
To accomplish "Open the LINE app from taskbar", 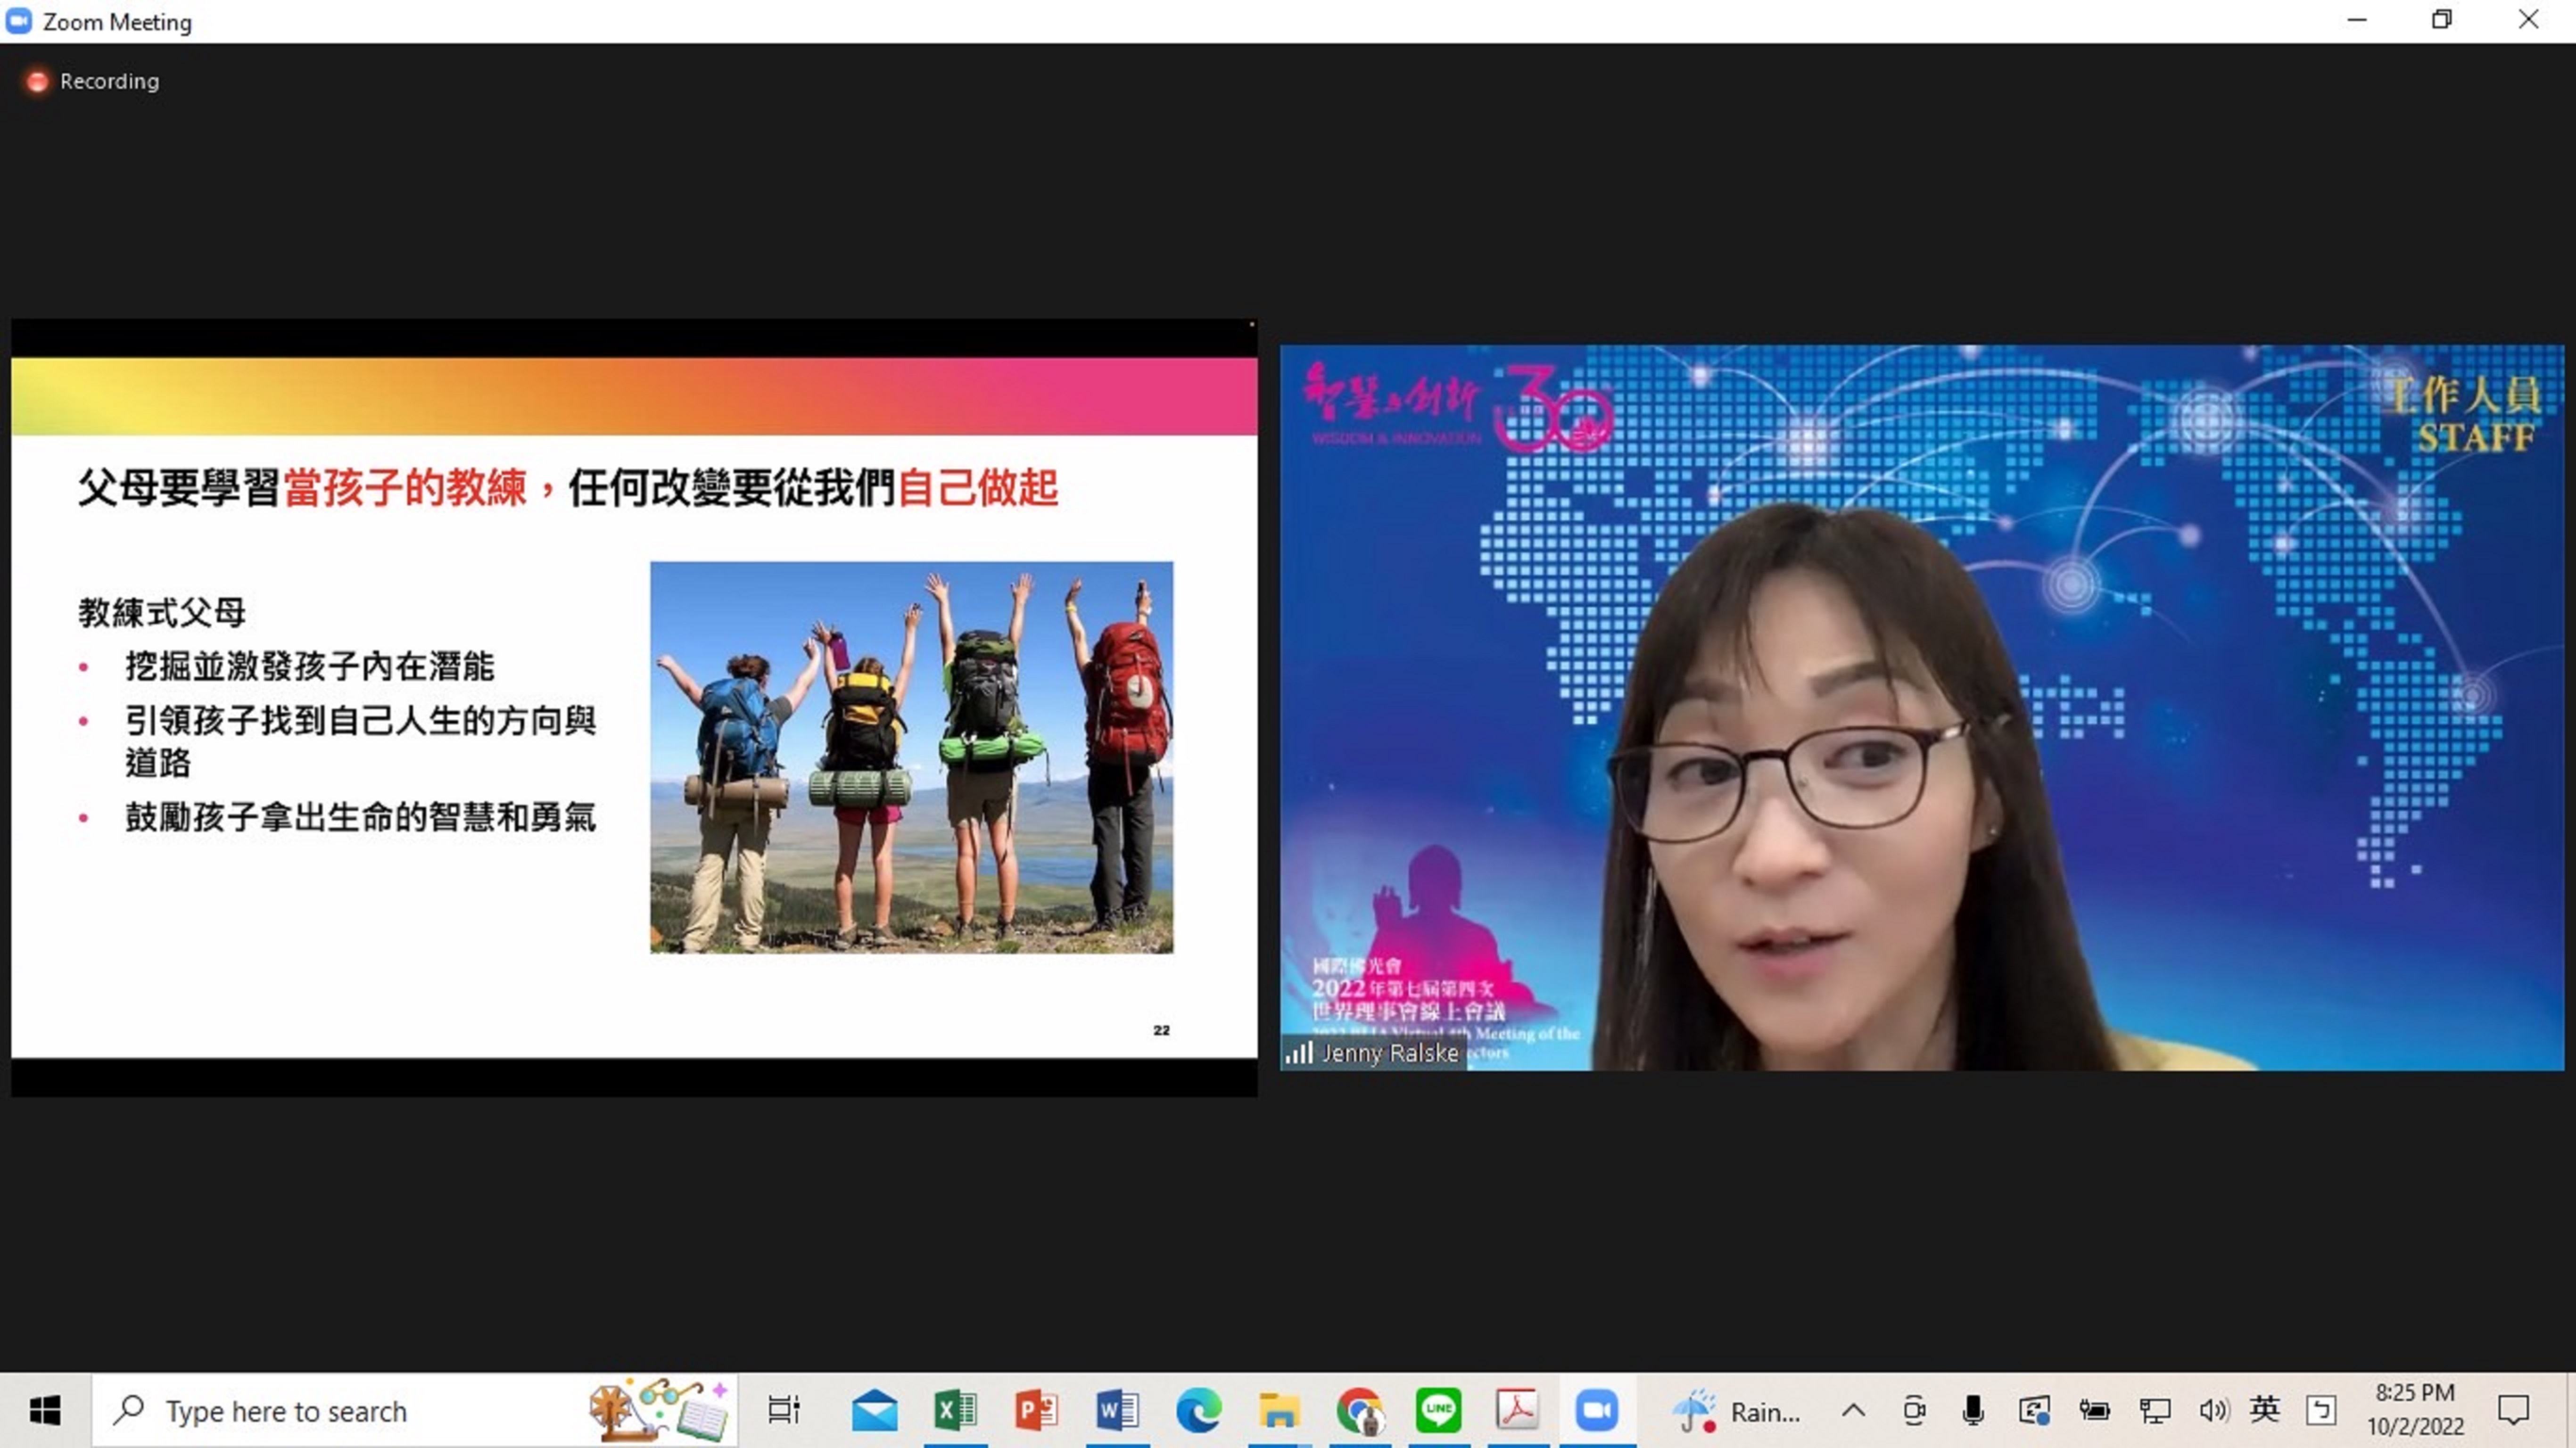I will point(1439,1411).
